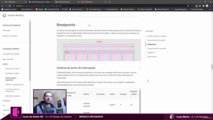Image resolution: width=213 pixels, height=120 pixels.
Task: Switch to the Mercado Livre Brasil tab
Action: (x=67, y=2)
